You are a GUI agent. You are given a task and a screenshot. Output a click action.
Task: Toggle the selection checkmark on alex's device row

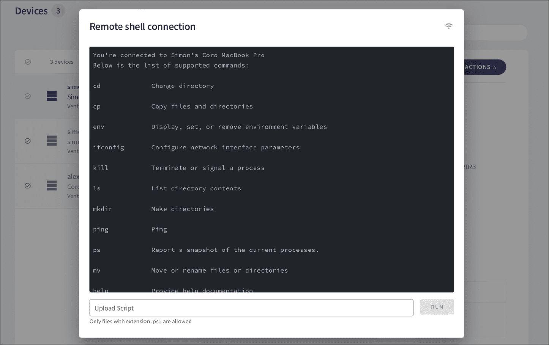[x=27, y=186]
